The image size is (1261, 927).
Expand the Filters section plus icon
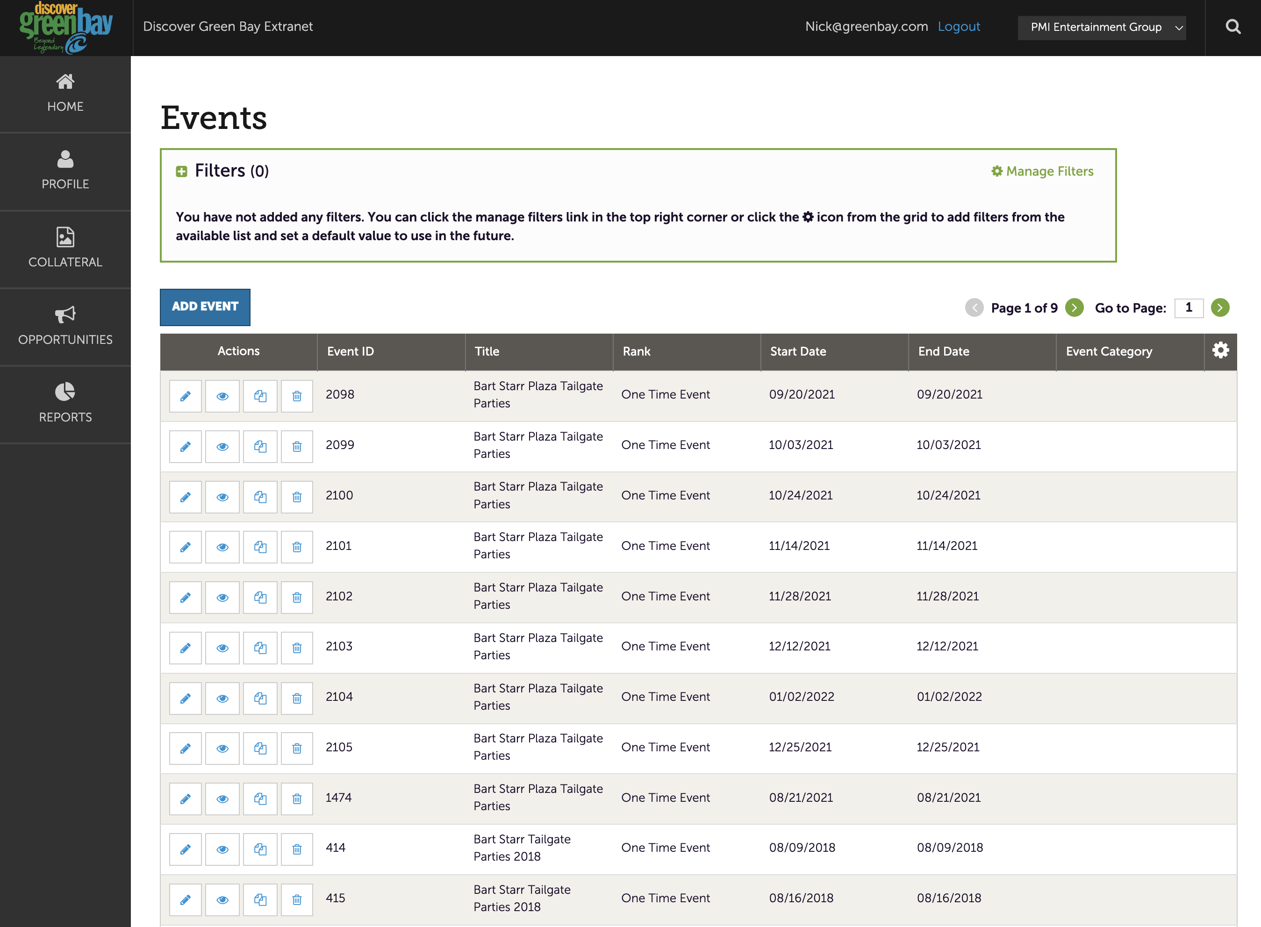click(181, 171)
